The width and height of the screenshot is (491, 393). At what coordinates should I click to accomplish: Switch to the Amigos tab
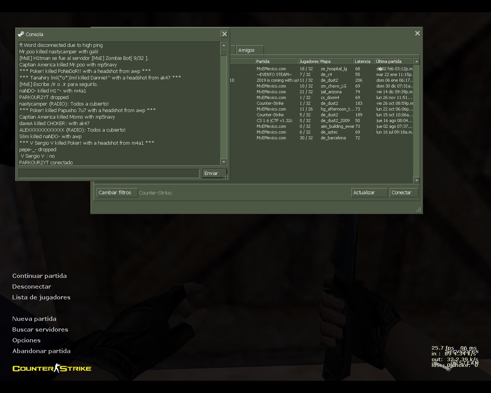[x=250, y=50]
